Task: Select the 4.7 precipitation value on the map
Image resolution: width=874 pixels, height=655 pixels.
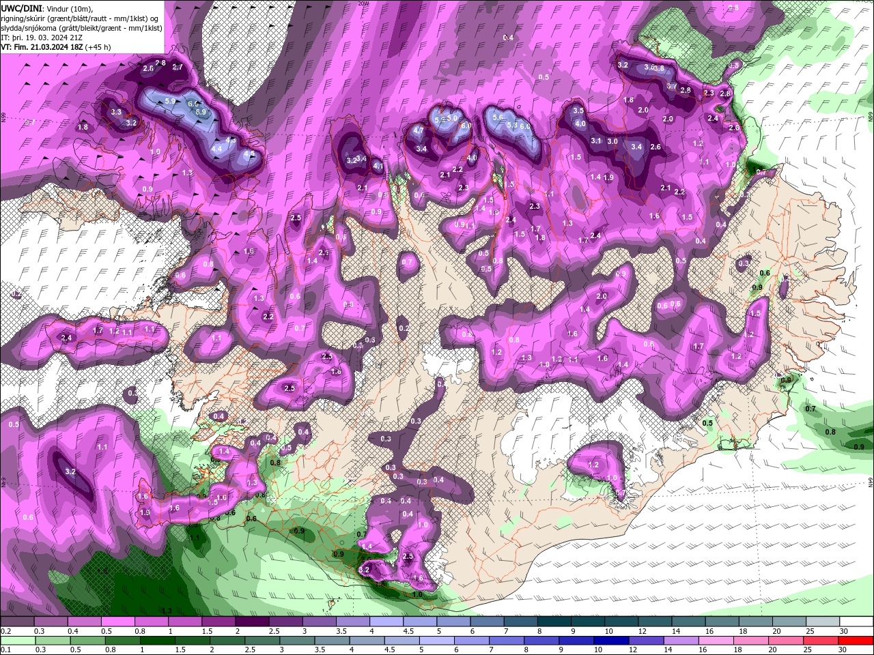Action: tap(419, 130)
